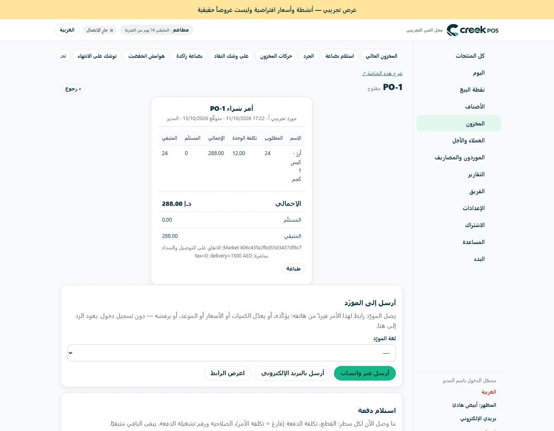Open الأصناف in sidebar
554x431 pixels.
(x=459, y=107)
